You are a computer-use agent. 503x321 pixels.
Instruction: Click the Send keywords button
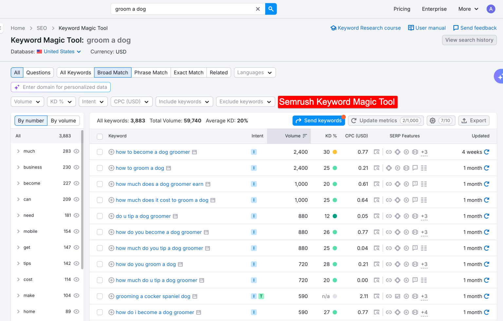tap(318, 120)
